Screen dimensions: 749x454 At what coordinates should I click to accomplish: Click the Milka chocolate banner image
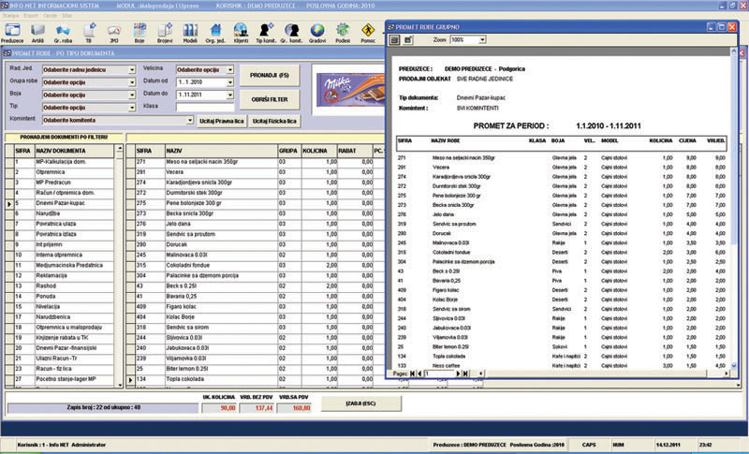point(350,90)
